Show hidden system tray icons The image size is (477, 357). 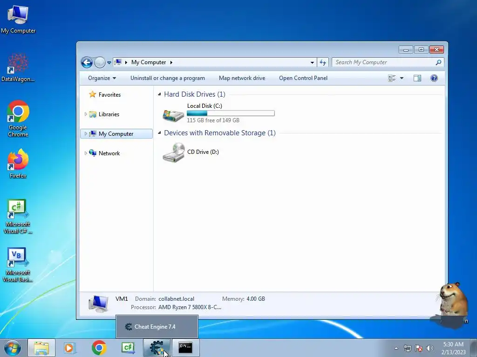[x=396, y=348]
